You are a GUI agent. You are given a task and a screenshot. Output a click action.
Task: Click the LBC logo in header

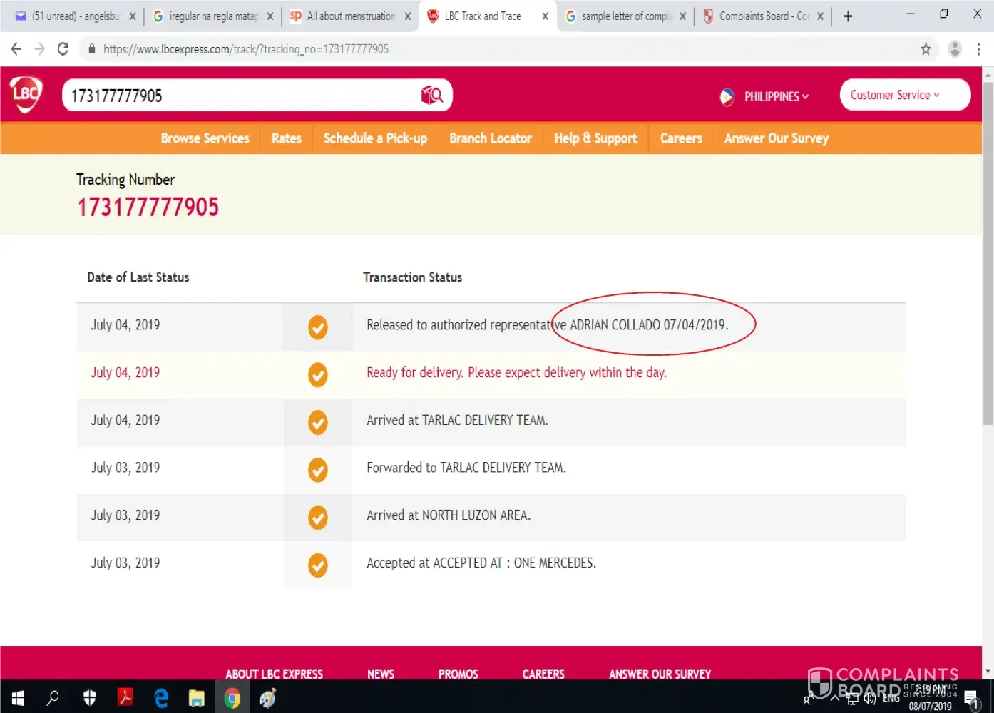tap(26, 94)
